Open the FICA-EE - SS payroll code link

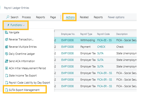click(x=104, y=40)
